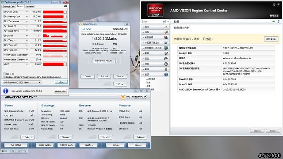Open Validation tab in GPU-Z
This screenshot has height=159, width=283.
(x=30, y=7)
